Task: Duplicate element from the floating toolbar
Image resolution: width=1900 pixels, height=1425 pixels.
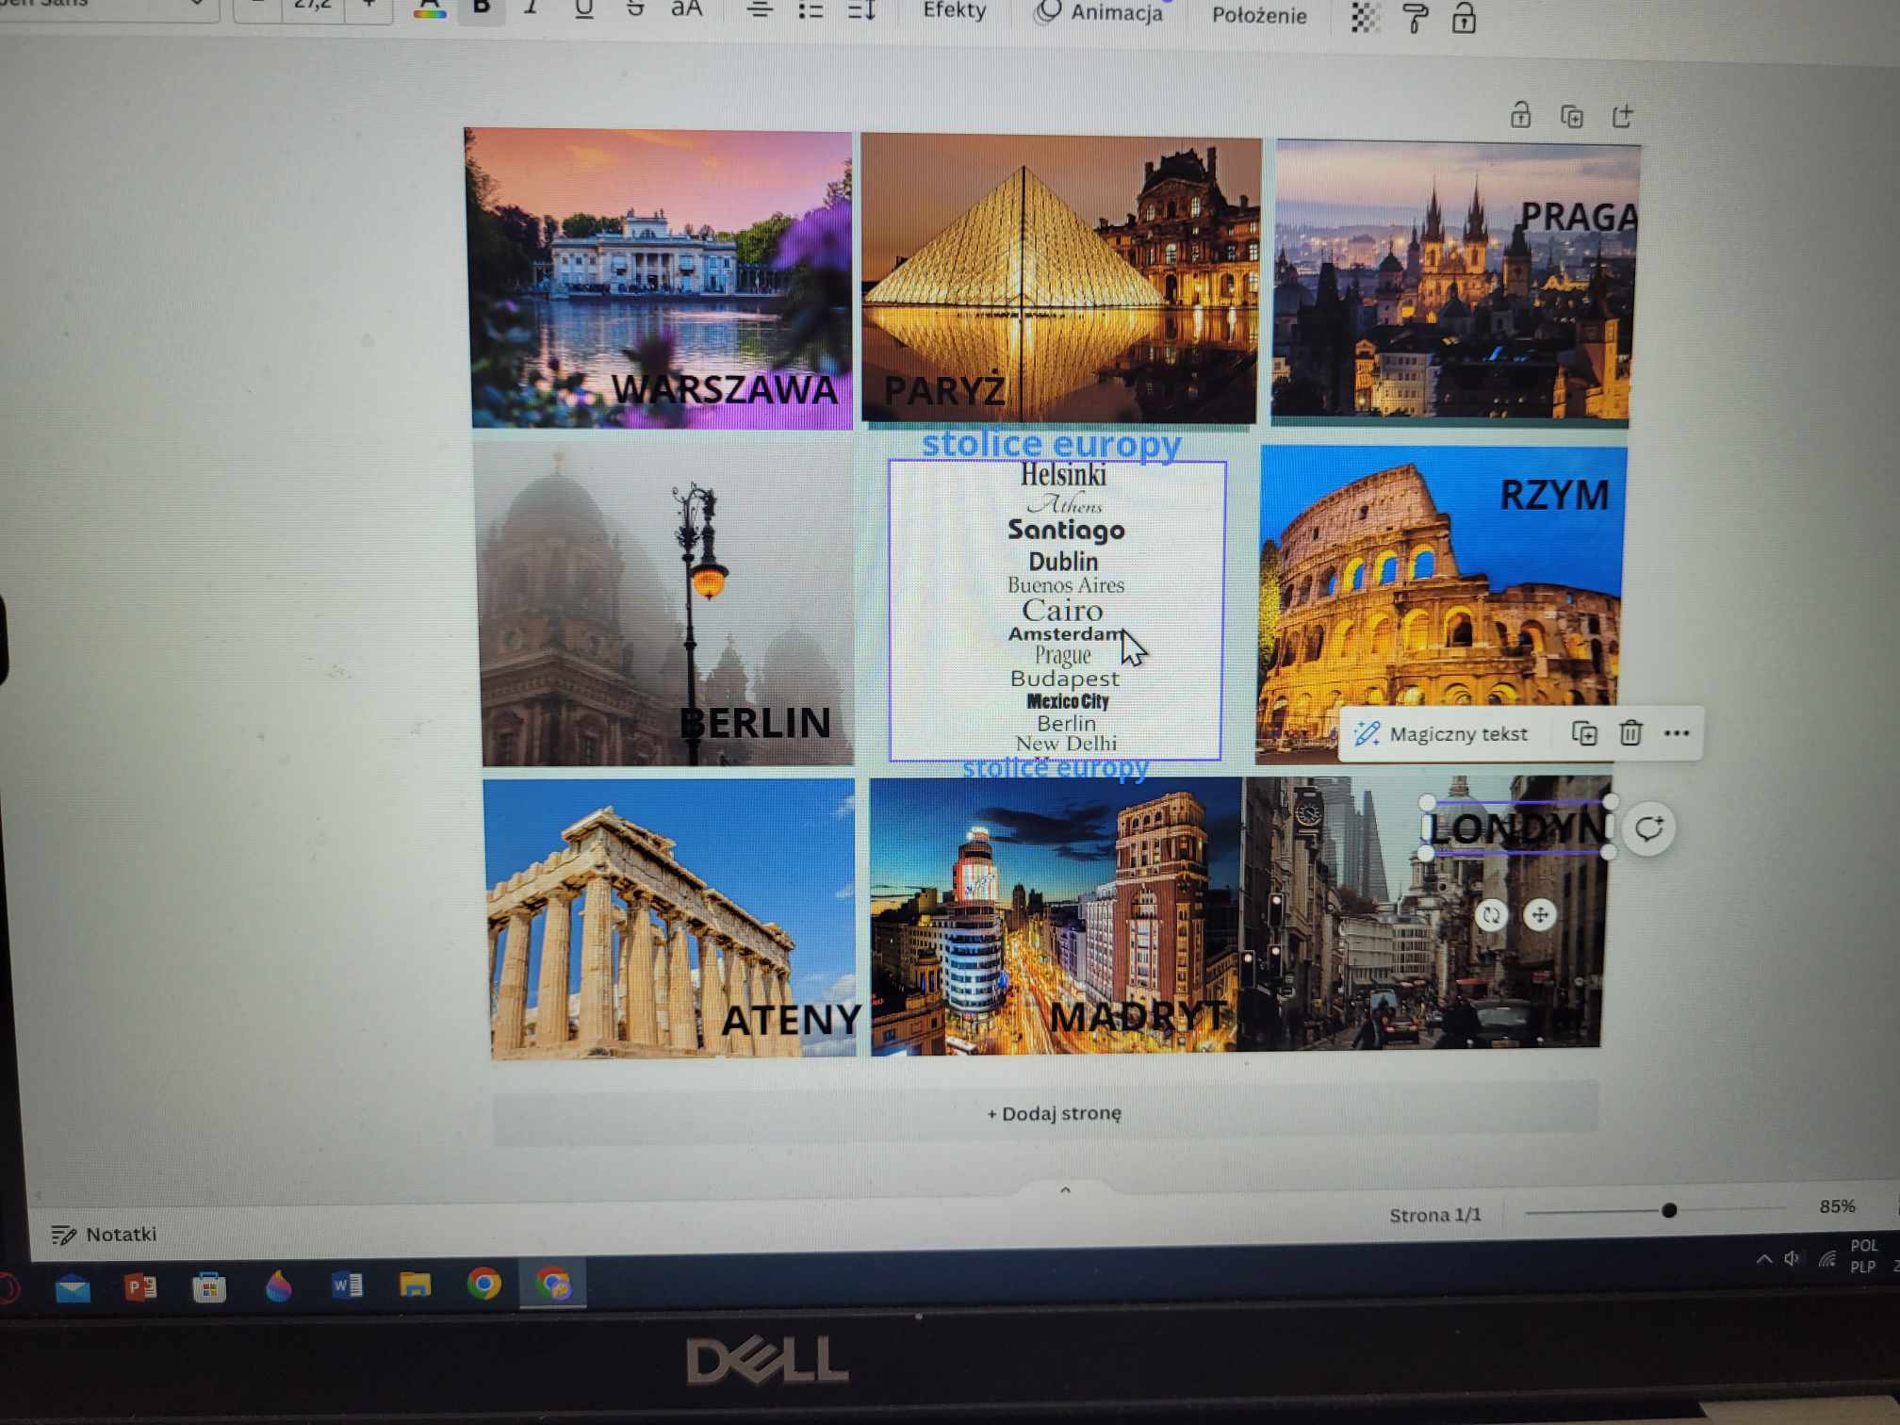Action: click(1584, 733)
